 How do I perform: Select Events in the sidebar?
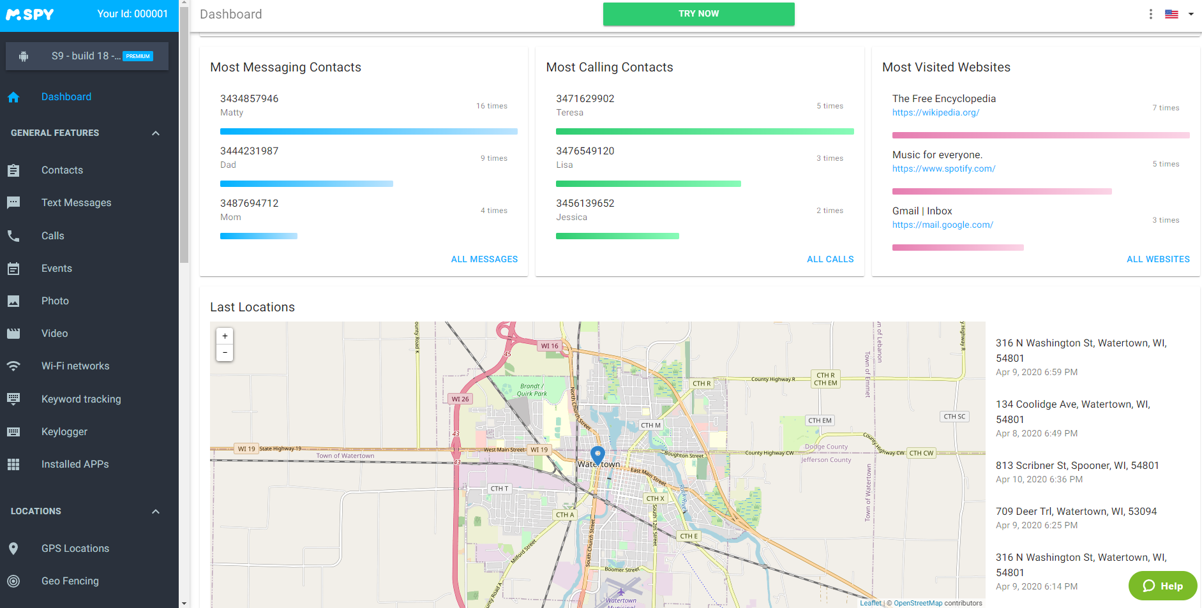57,269
